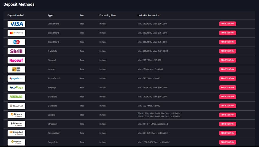Click 'Min. €20 / Max. €1,000' limit
Screen dimensions: 259x147
pyautogui.click(x=149, y=79)
